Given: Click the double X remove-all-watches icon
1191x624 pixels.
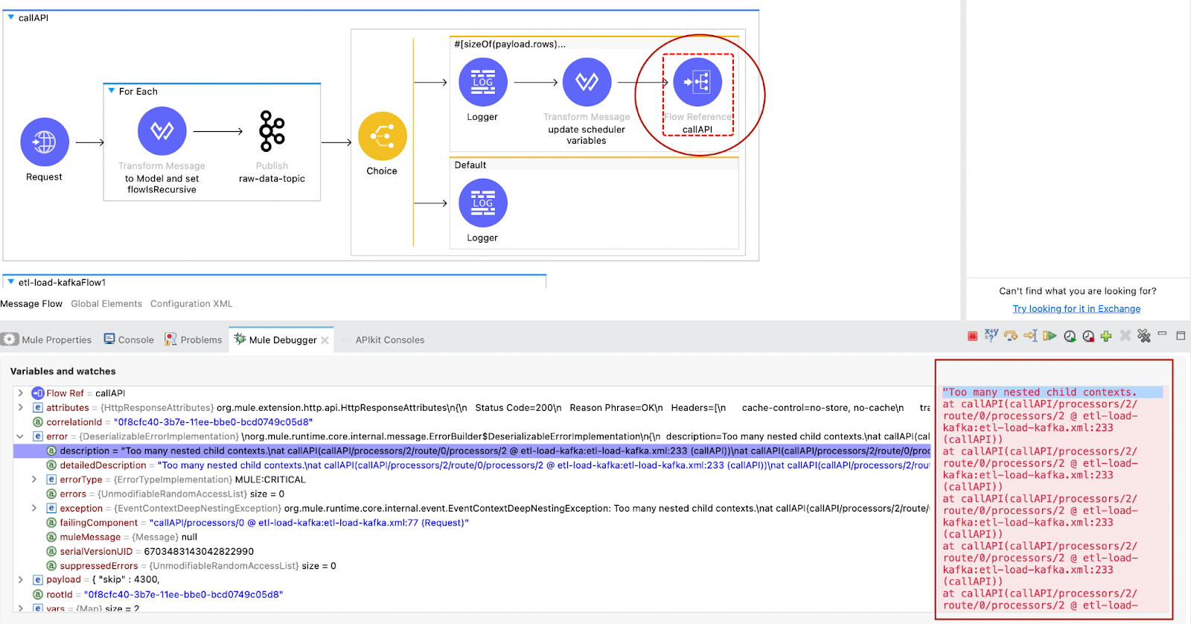Looking at the screenshot, I should (x=1144, y=337).
